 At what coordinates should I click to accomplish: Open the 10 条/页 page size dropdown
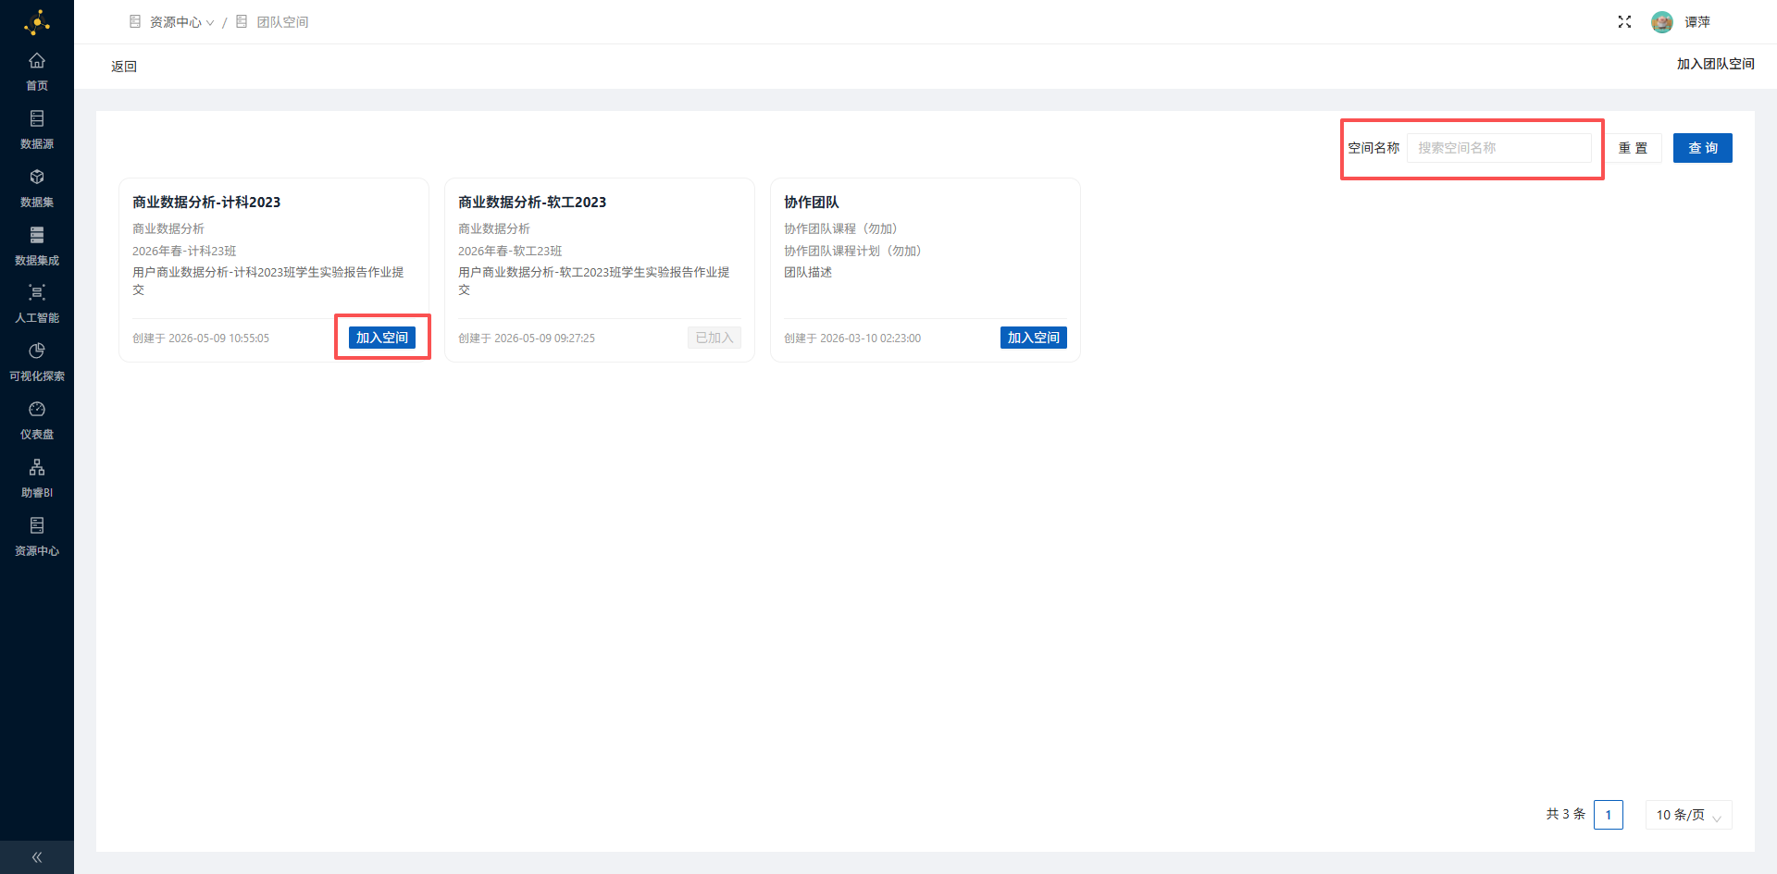tap(1688, 815)
